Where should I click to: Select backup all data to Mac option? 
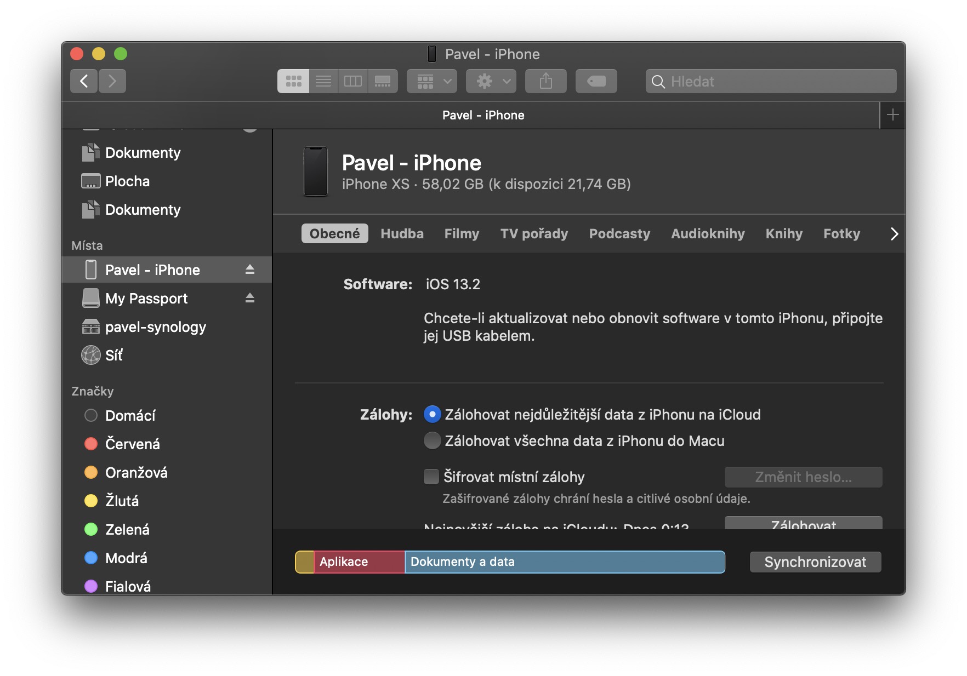[432, 440]
